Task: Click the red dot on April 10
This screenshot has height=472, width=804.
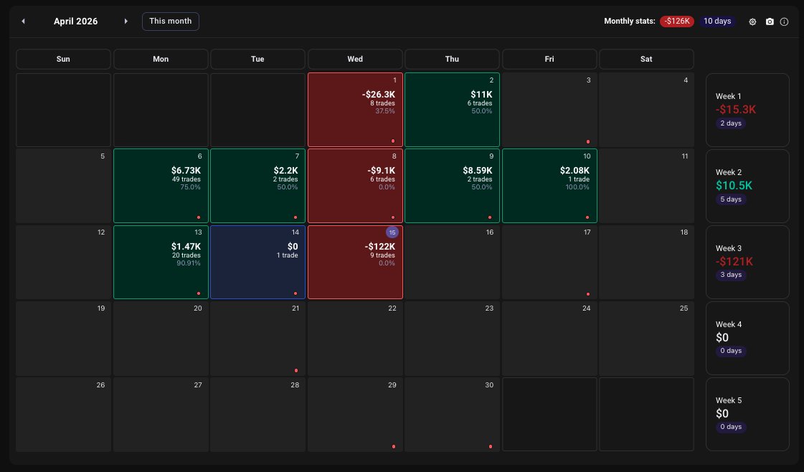Action: [587, 217]
